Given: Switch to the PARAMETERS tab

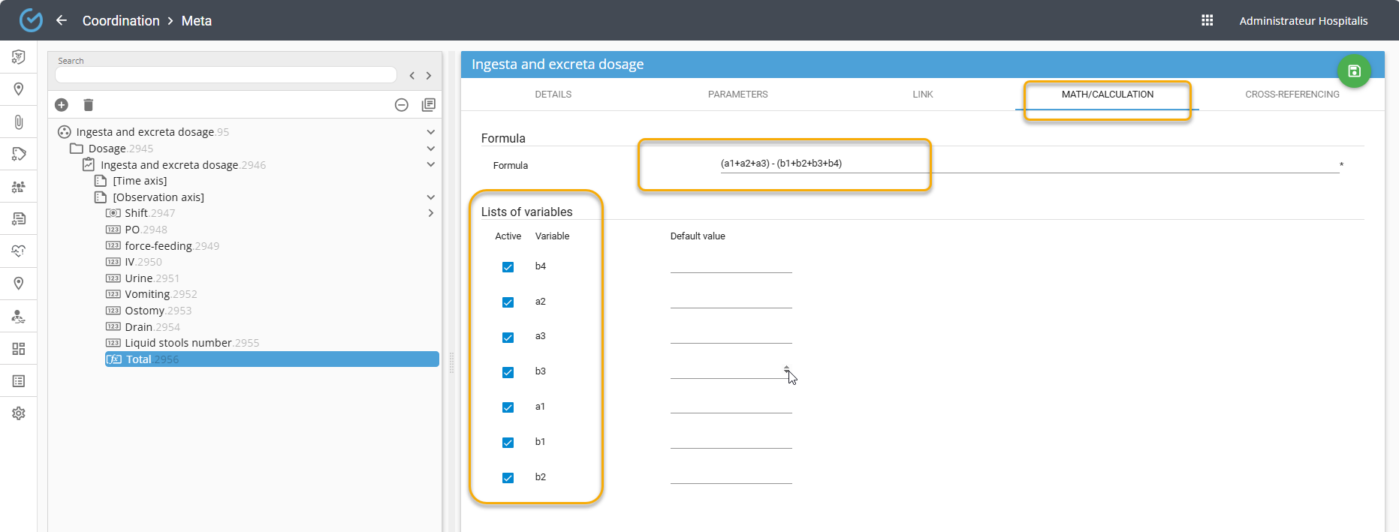Looking at the screenshot, I should 737,95.
